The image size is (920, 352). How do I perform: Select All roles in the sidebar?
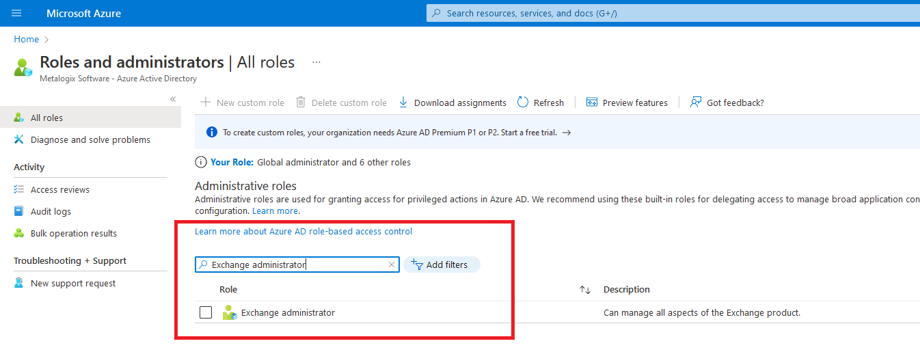(x=46, y=118)
